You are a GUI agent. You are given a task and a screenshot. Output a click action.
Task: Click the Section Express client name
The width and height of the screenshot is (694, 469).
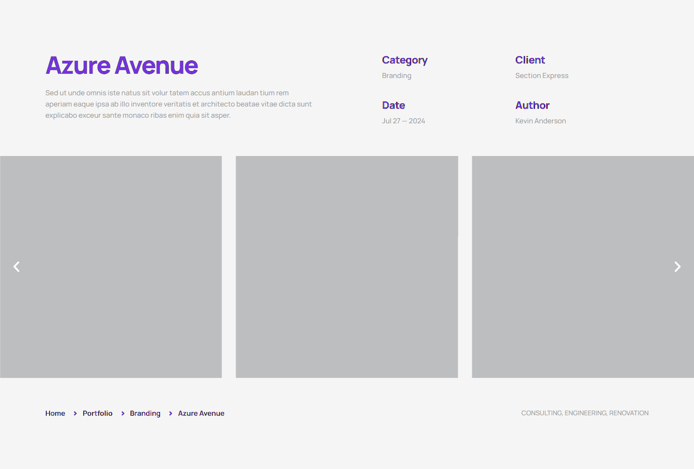click(542, 76)
